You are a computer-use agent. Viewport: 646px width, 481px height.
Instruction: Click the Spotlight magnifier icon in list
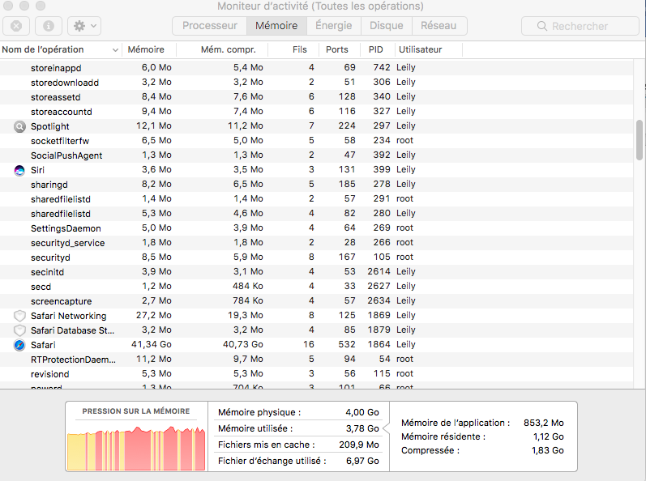[x=20, y=126]
